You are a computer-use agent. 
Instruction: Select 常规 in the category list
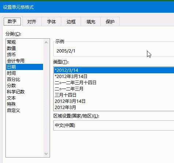click(24, 42)
